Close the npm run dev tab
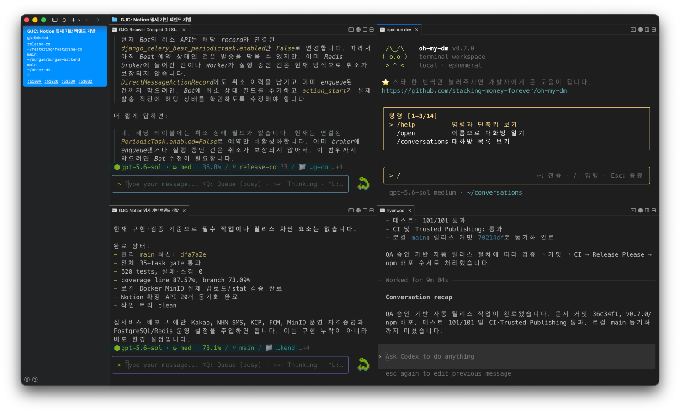680x413 pixels. point(417,30)
